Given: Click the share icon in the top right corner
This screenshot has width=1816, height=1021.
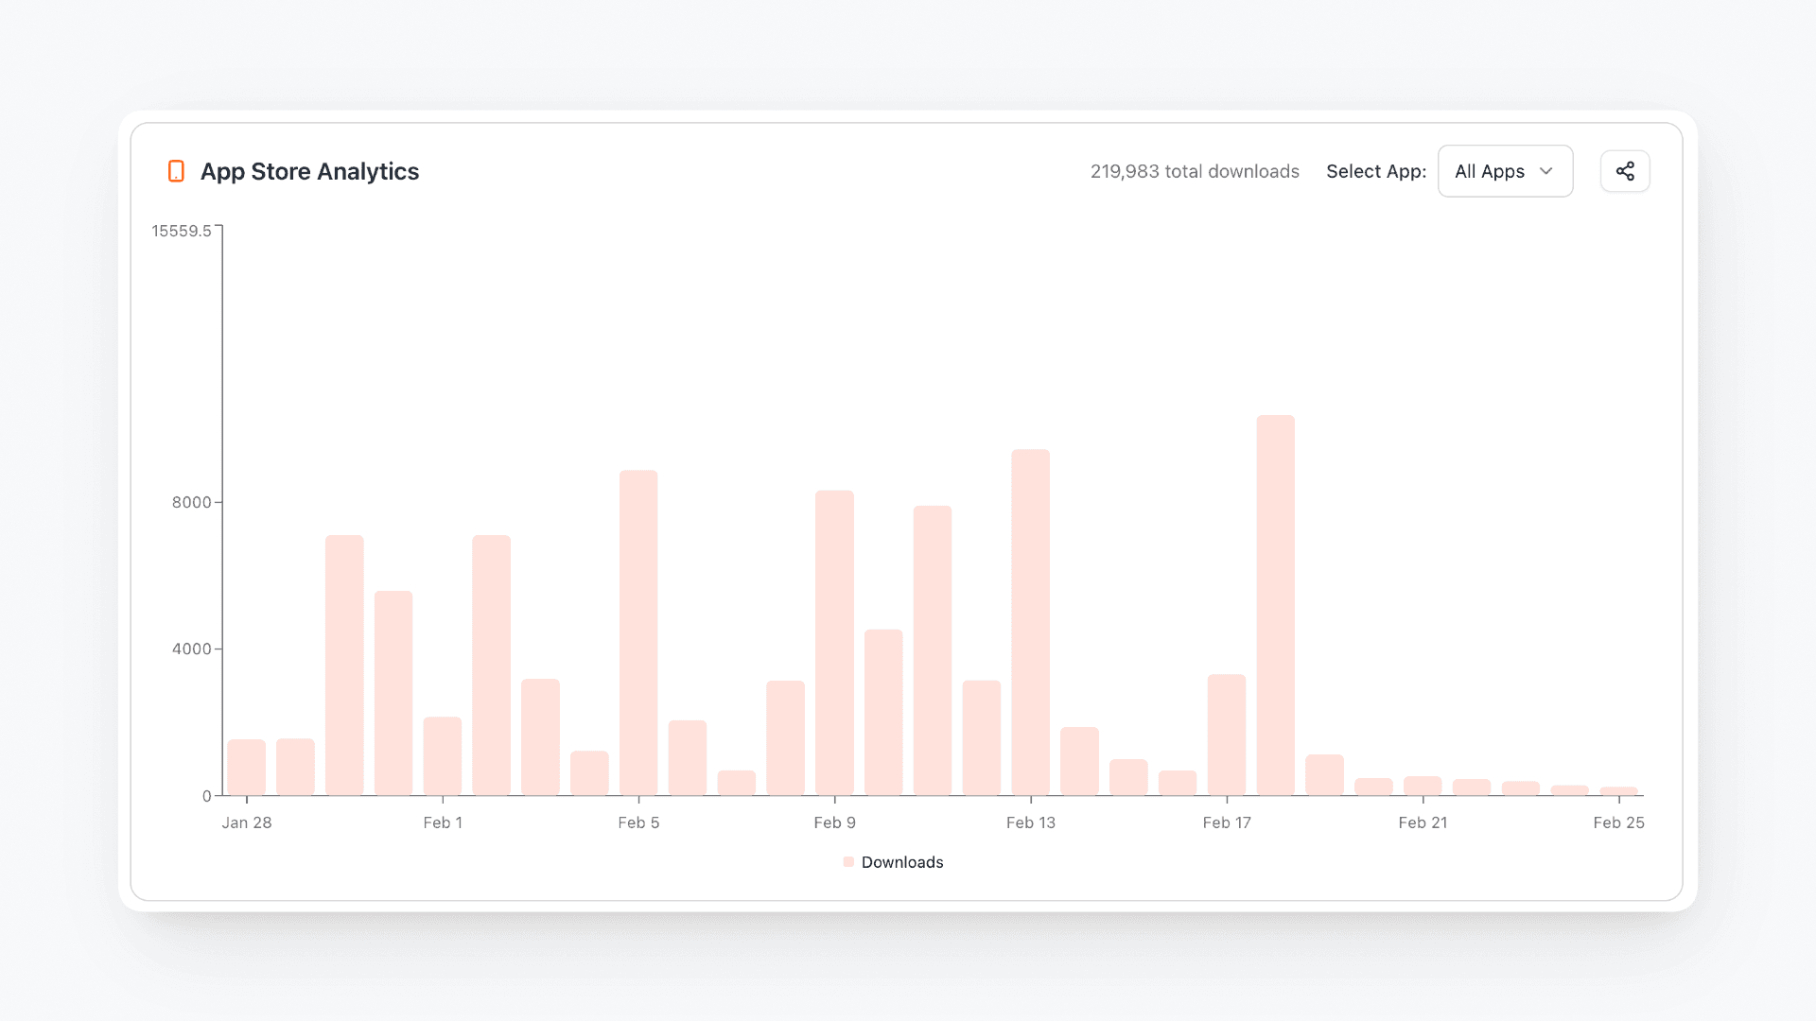Looking at the screenshot, I should click(x=1625, y=171).
